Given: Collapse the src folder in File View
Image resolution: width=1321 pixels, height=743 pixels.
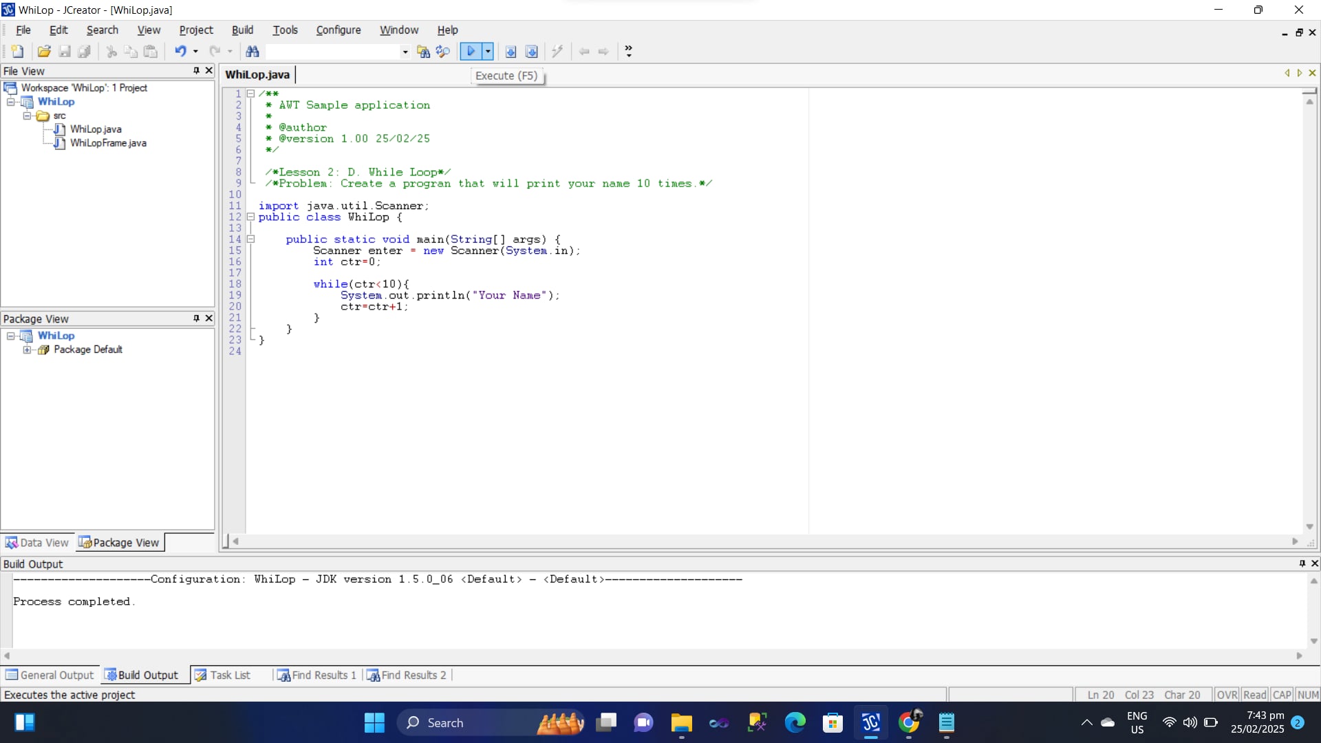Looking at the screenshot, I should tap(27, 116).
